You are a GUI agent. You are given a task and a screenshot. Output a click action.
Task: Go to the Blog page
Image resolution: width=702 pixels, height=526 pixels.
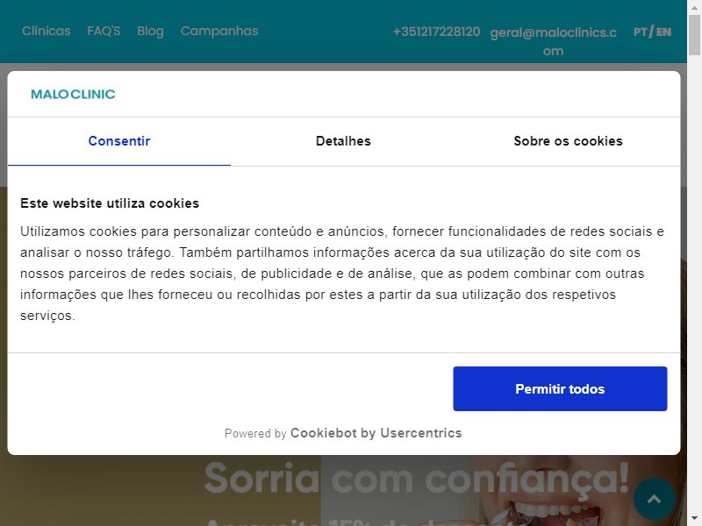click(x=150, y=31)
